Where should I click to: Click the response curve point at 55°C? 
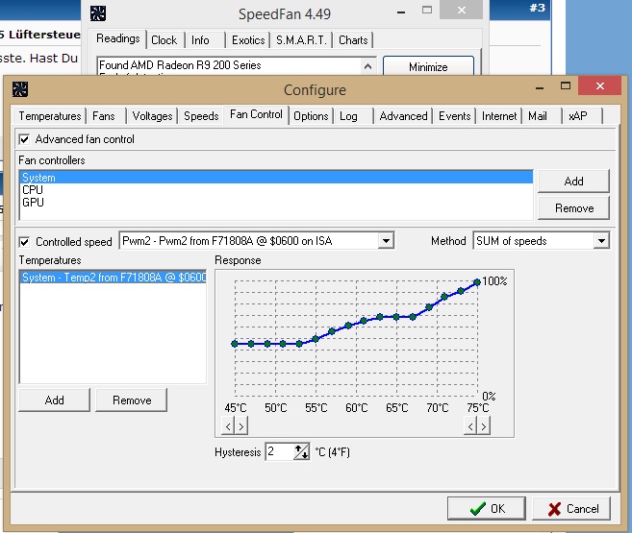316,339
